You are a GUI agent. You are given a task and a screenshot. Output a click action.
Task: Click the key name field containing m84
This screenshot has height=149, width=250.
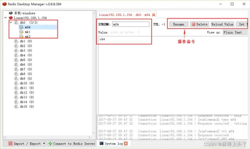click(131, 24)
